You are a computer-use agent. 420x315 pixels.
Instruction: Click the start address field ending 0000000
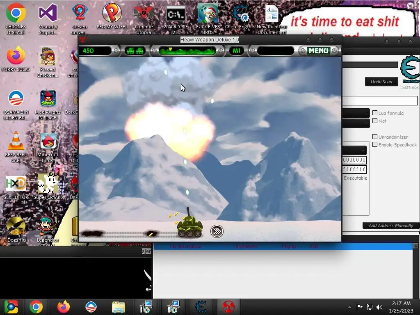click(354, 160)
